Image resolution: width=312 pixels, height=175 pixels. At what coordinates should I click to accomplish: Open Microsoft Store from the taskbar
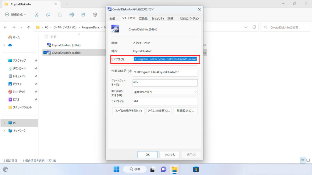click(196, 169)
